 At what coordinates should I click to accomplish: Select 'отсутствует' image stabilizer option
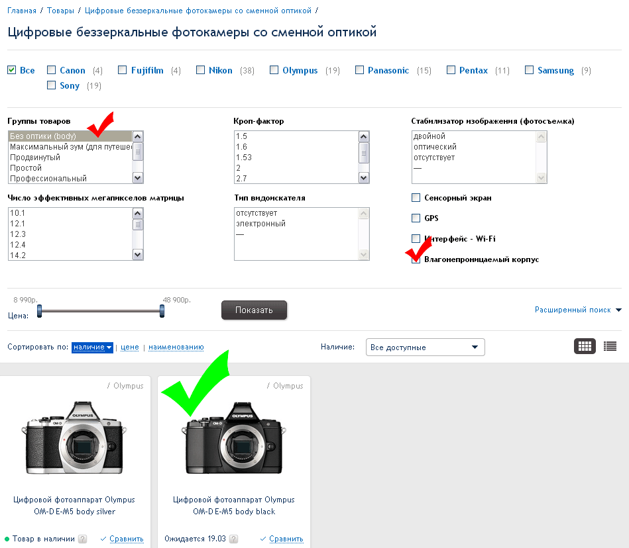click(474, 157)
